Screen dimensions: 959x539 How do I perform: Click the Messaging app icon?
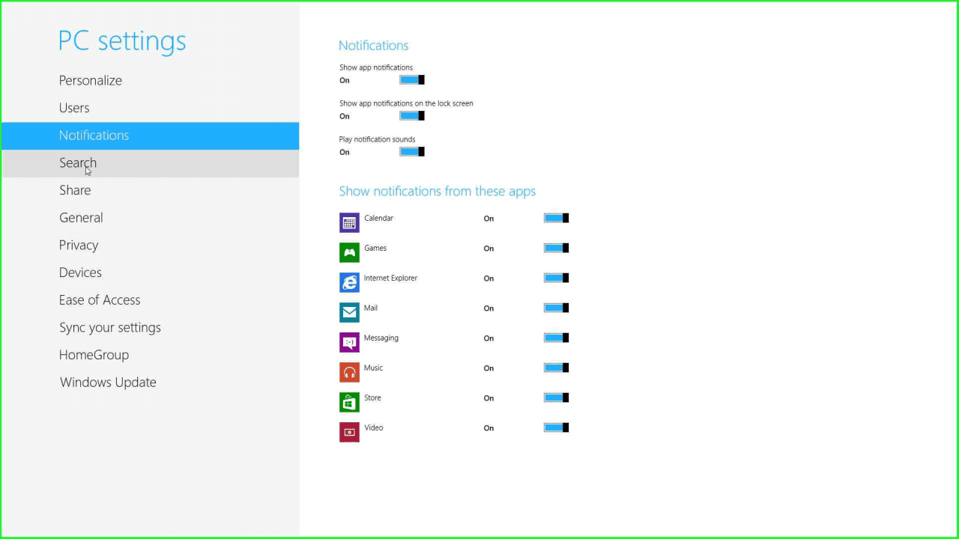349,342
